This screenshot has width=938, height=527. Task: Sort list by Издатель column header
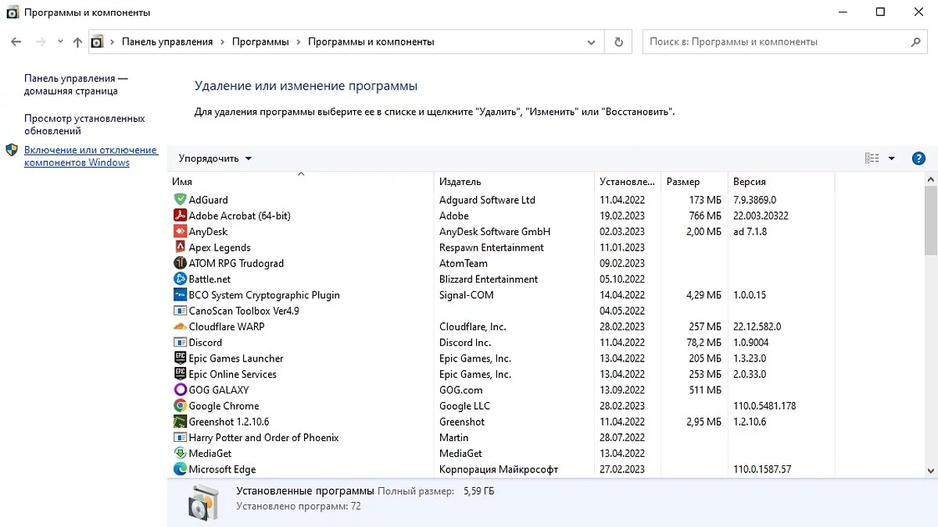point(460,182)
